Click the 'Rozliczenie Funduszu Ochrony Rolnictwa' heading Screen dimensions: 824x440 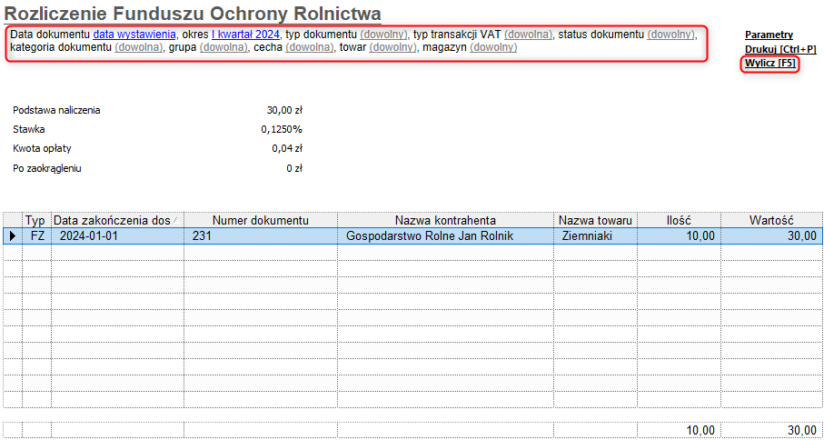[x=193, y=13]
